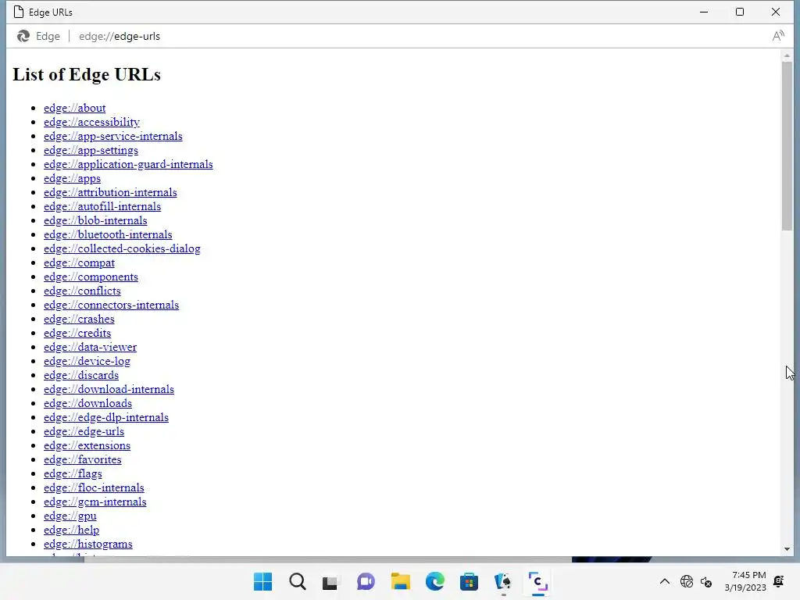Visit edge://bluetooth-internals

pos(108,234)
